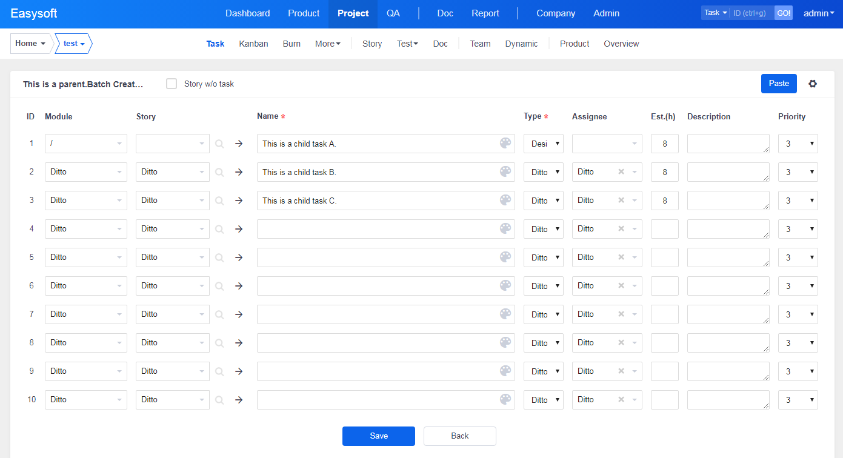
Task: Click the palette color icon for child task C
Action: (x=505, y=200)
